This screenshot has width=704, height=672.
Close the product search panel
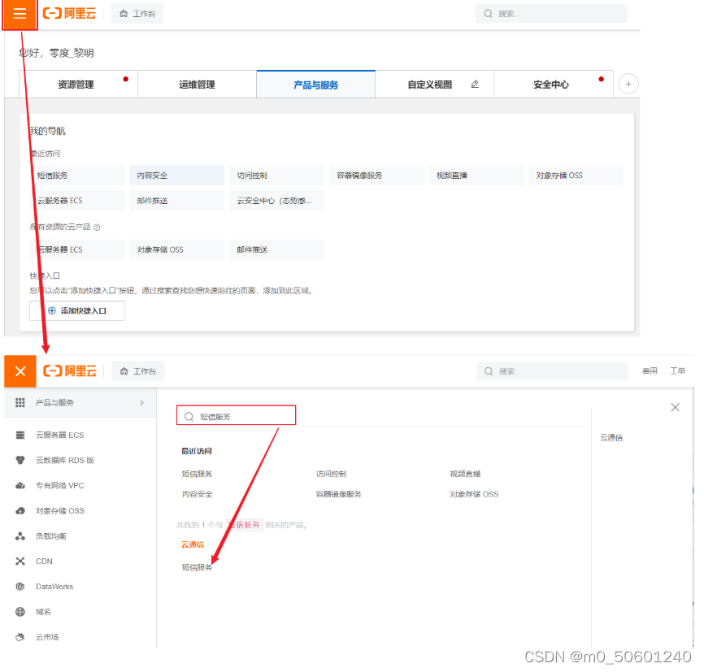[675, 407]
